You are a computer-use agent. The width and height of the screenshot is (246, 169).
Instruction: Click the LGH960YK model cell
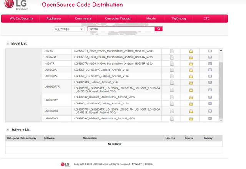click(x=57, y=119)
